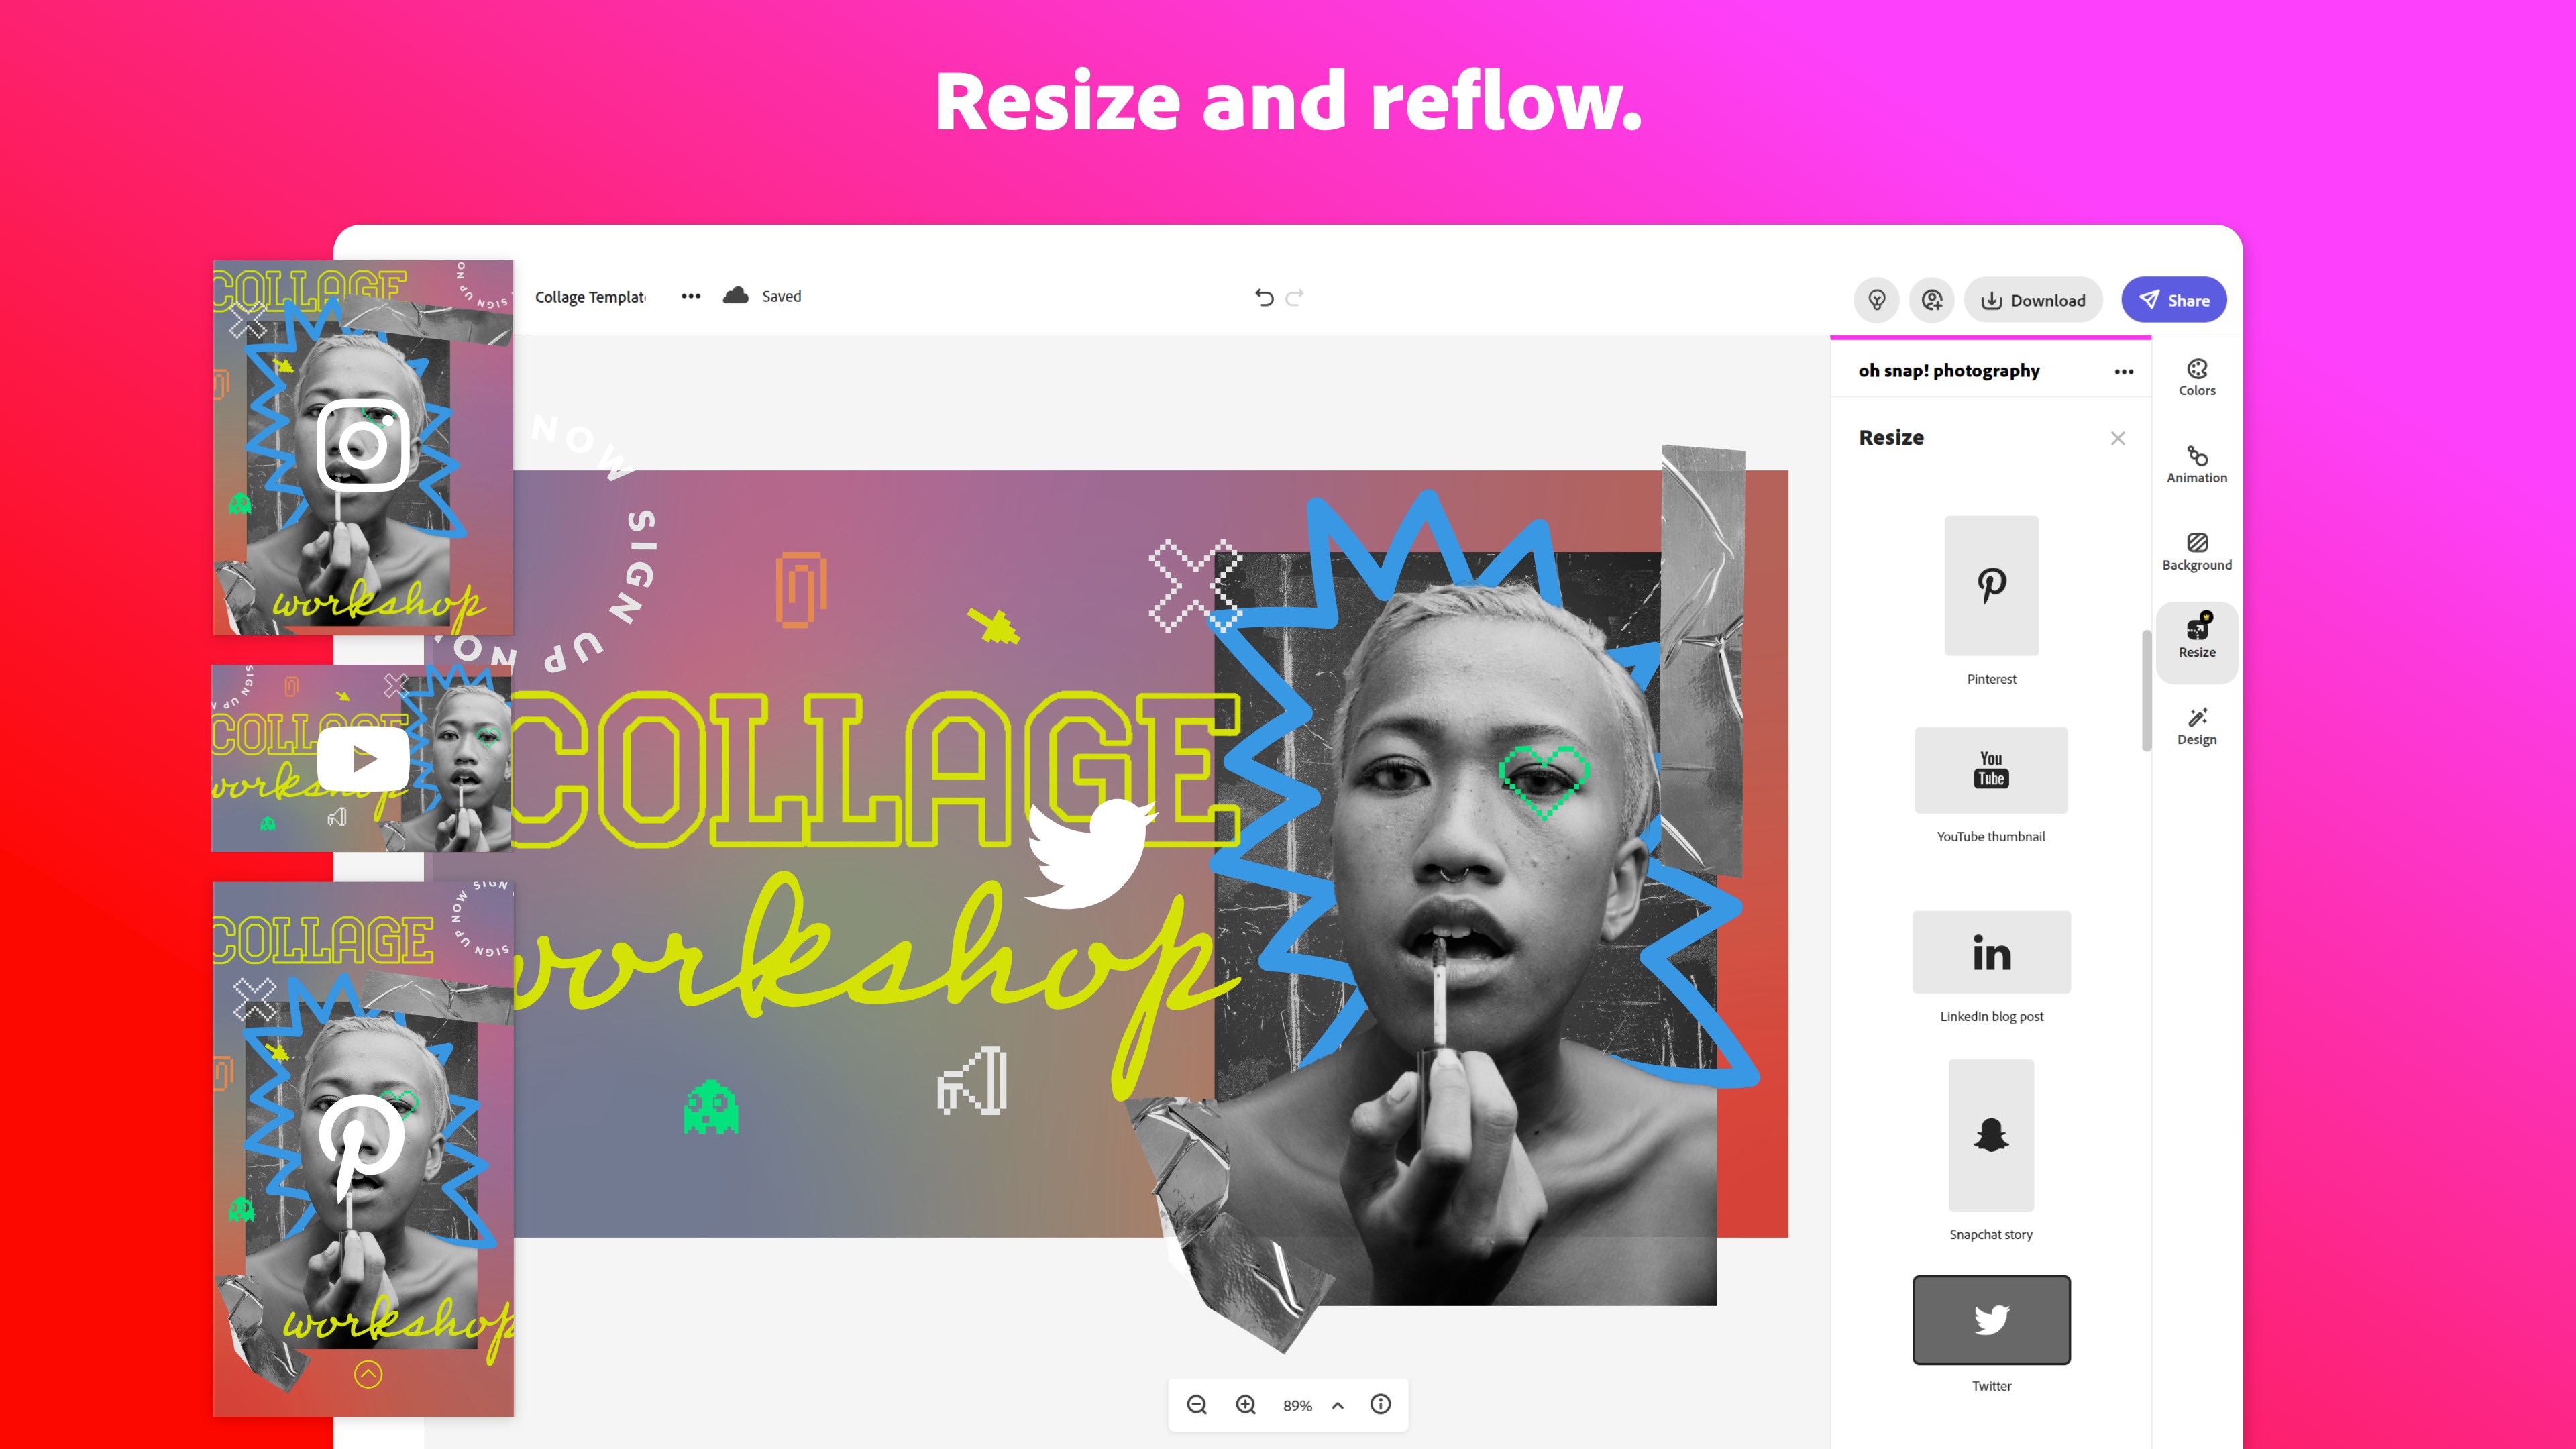The image size is (2576, 1449).
Task: Open oh snap! photography options menu
Action: [2124, 372]
